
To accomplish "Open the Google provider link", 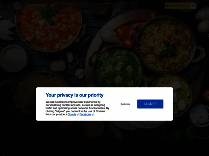I will tap(72, 114).
